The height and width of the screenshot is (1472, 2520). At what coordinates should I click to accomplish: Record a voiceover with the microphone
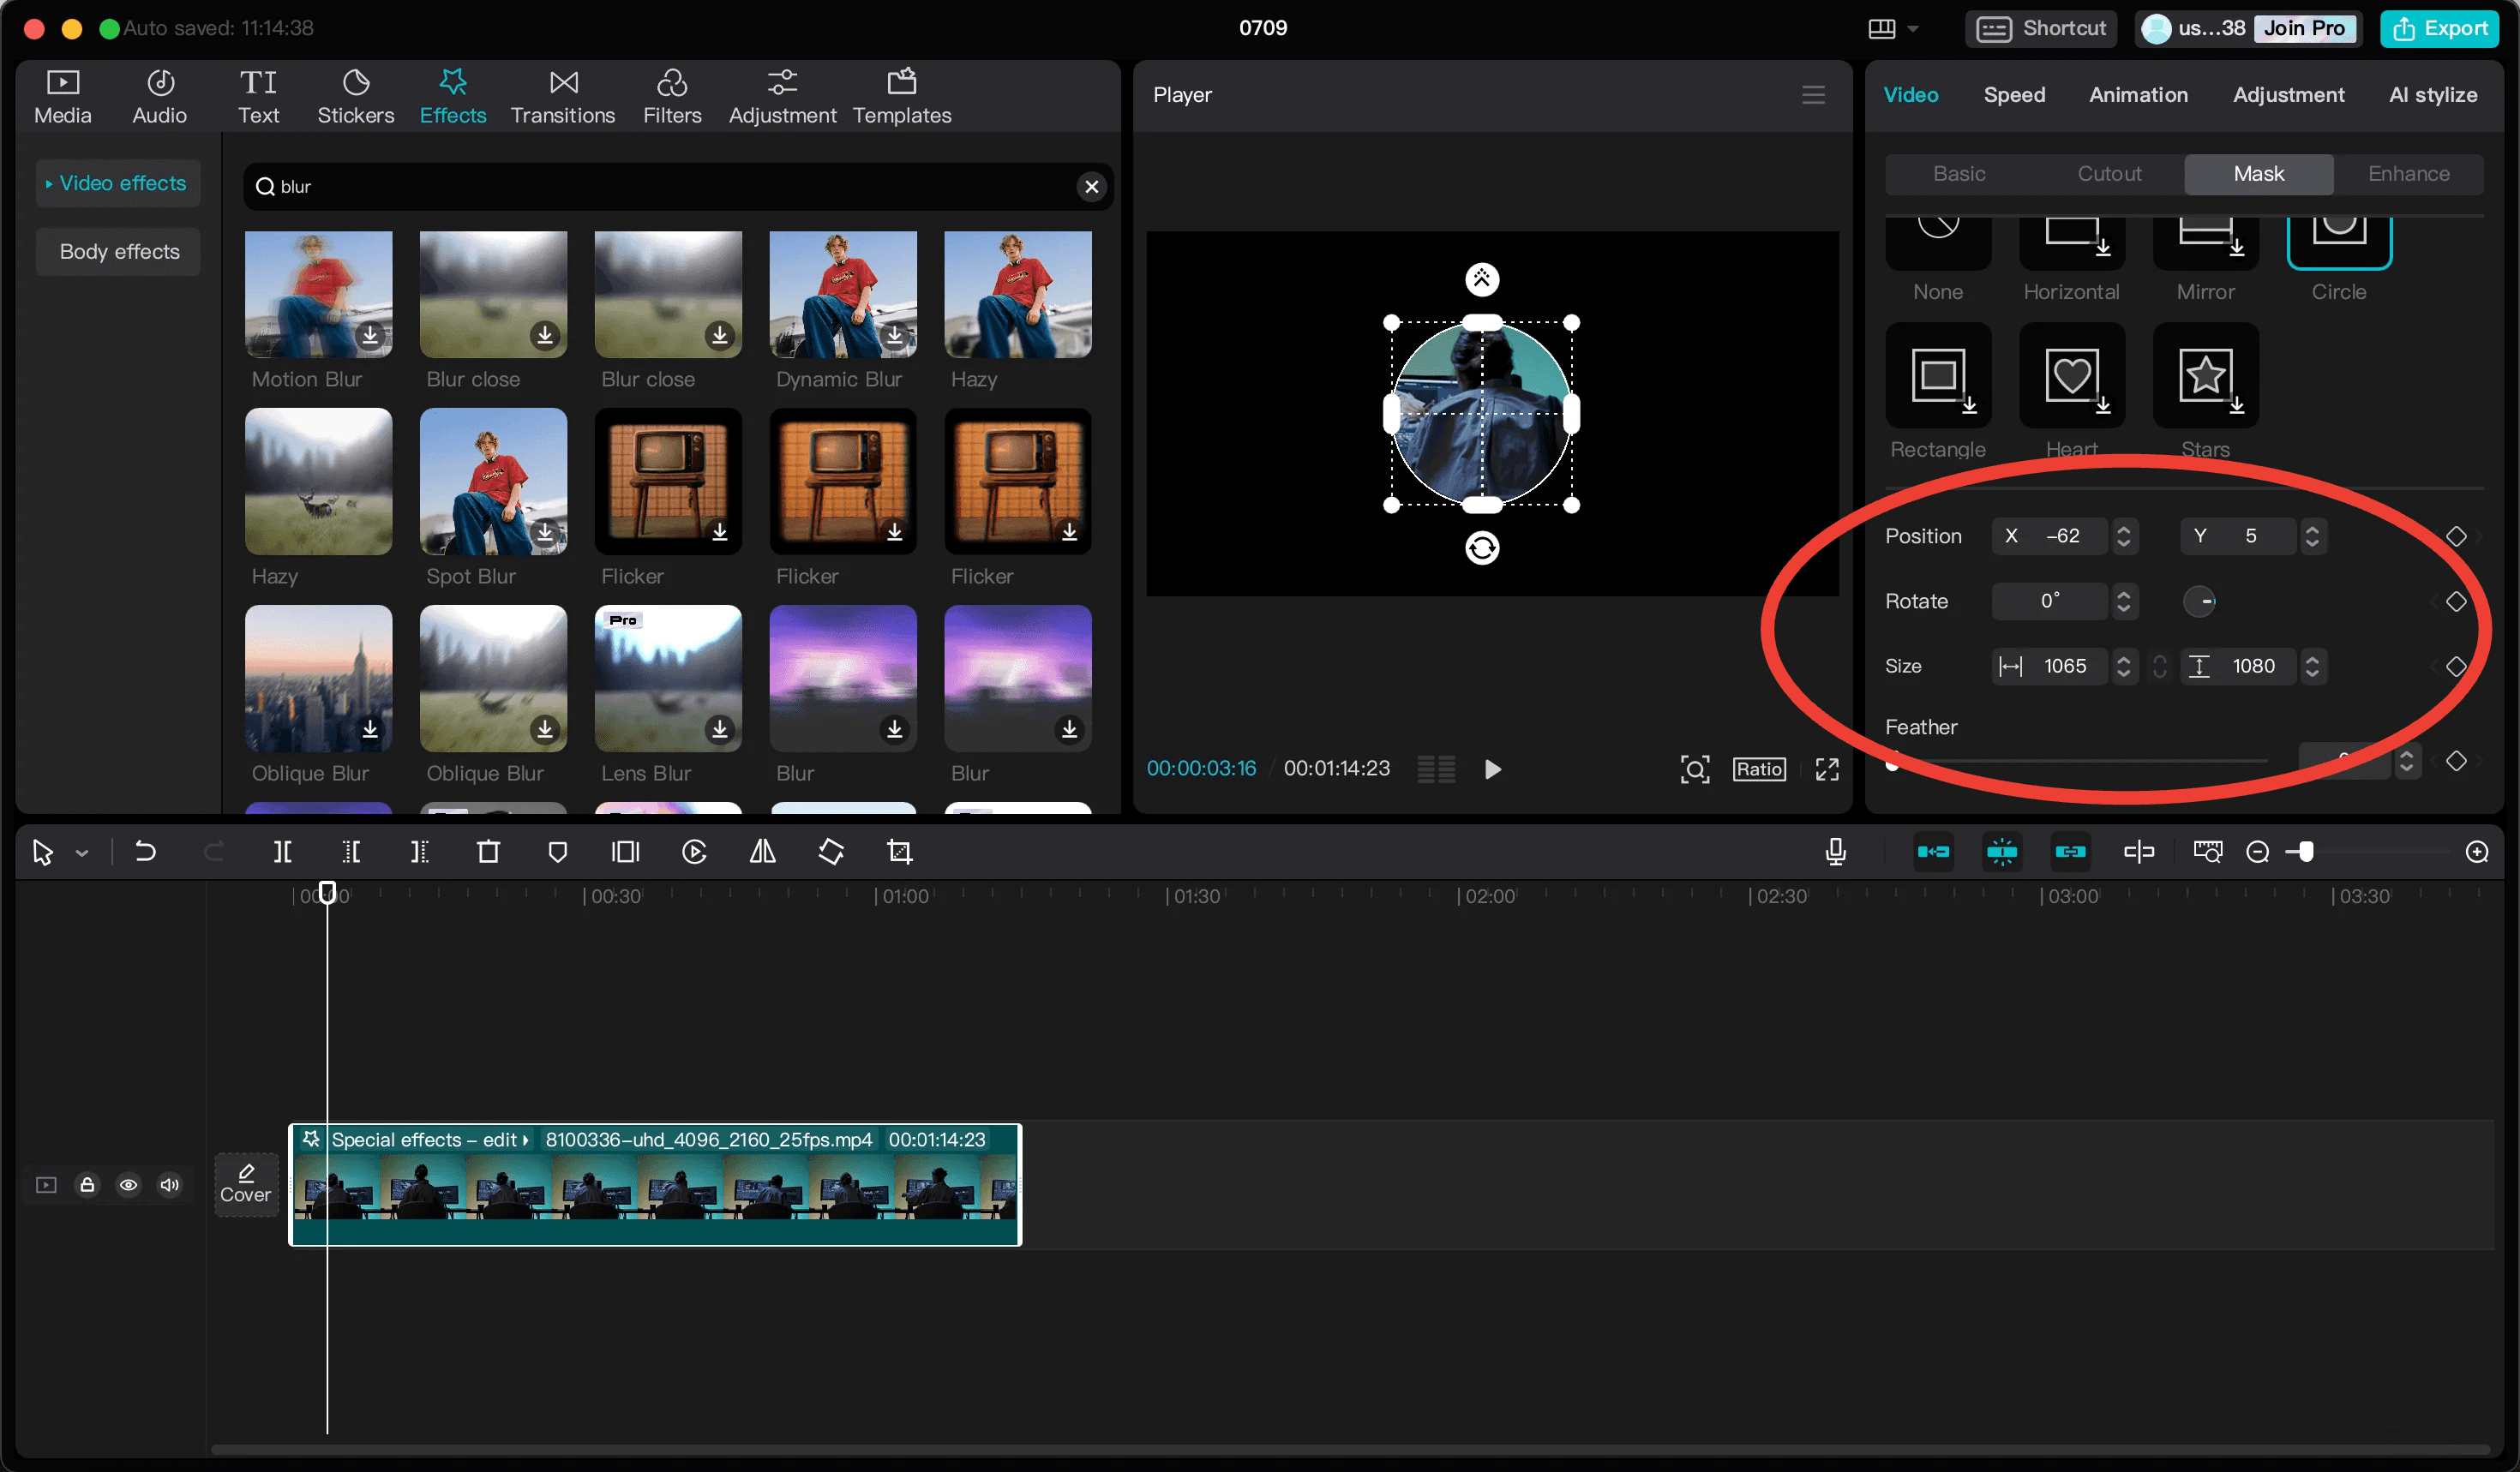1835,852
